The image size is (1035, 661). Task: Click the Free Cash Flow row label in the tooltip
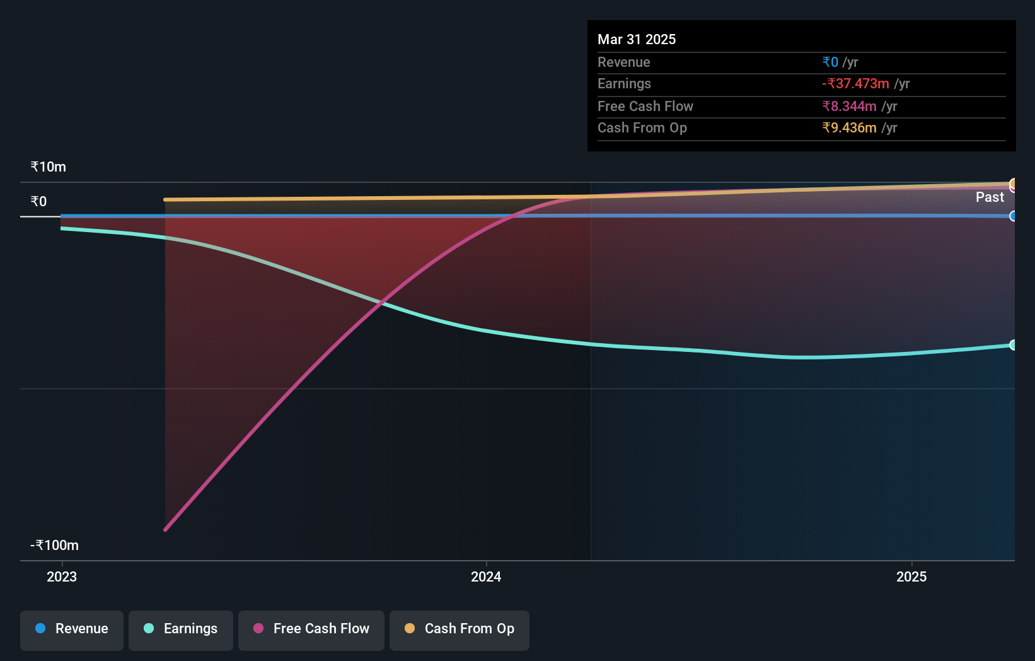[645, 107]
